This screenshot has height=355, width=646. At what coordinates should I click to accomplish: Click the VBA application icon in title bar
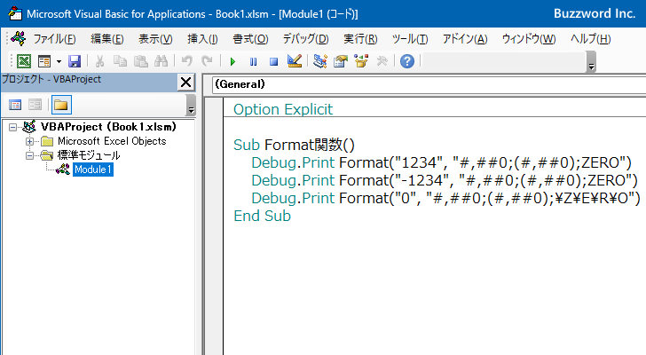[15, 13]
